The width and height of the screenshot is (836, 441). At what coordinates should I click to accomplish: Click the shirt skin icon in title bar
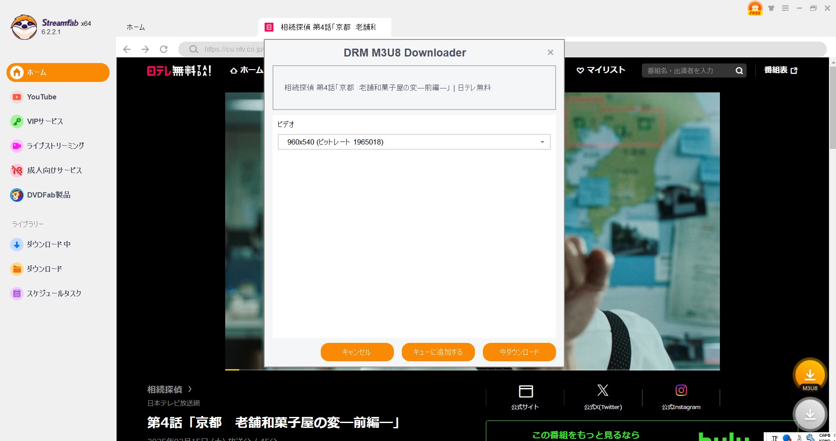click(771, 8)
